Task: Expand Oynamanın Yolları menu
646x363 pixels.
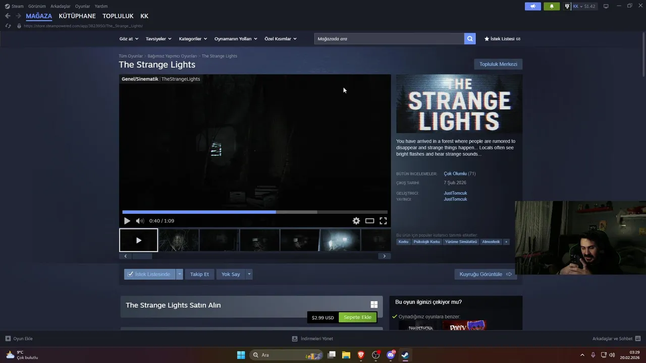Action: tap(236, 39)
